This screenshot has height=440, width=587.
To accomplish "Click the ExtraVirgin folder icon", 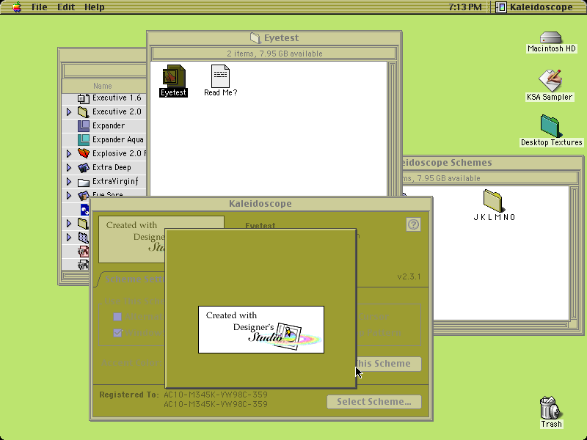I will pyautogui.click(x=83, y=182).
